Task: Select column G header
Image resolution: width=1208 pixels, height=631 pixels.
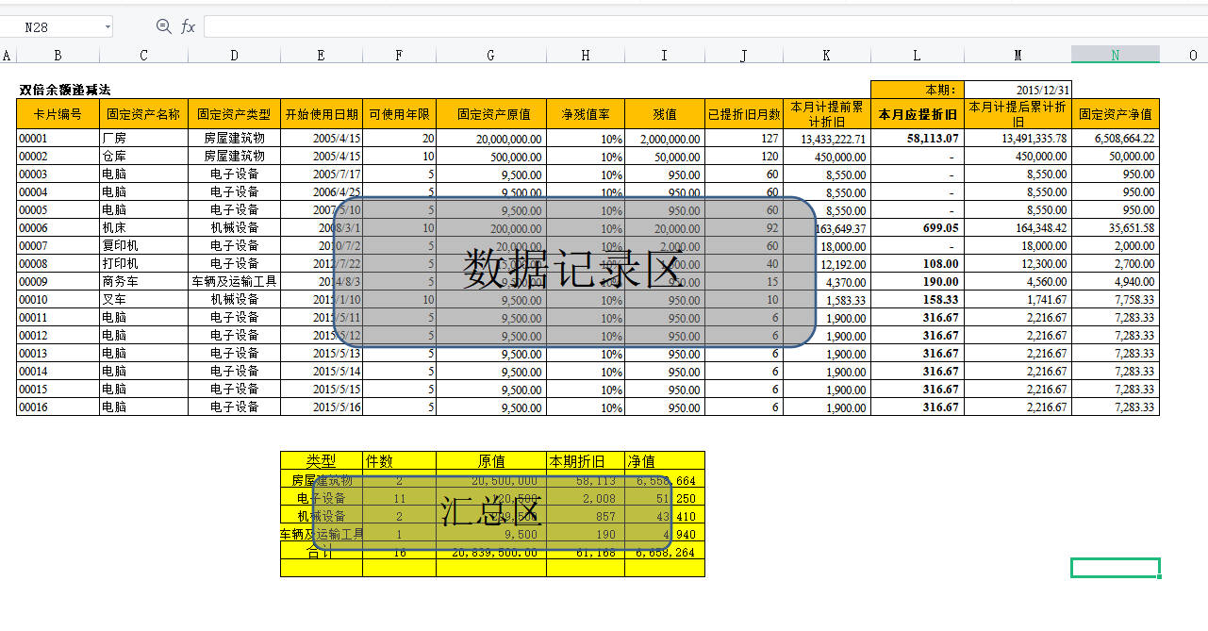Action: 490,56
